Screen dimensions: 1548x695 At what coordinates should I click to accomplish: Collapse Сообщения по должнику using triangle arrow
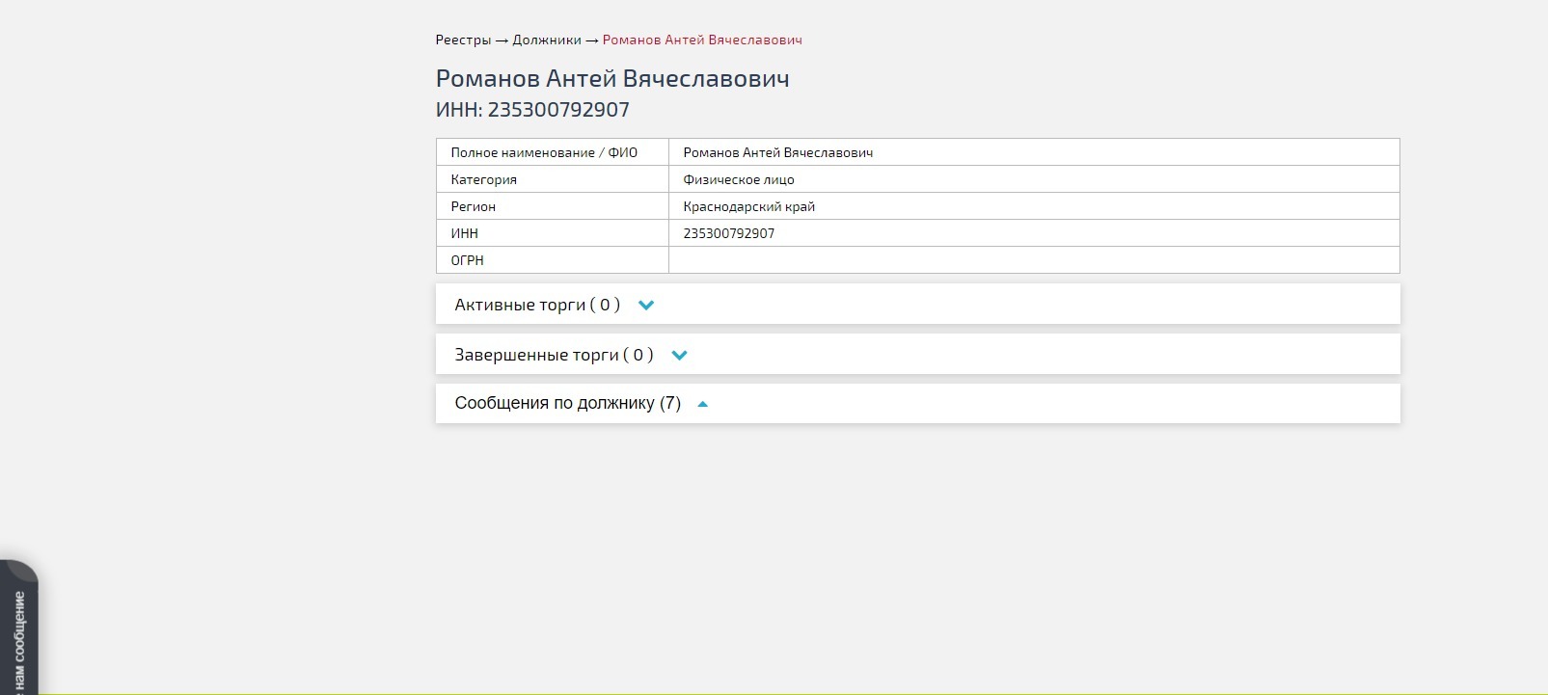702,405
